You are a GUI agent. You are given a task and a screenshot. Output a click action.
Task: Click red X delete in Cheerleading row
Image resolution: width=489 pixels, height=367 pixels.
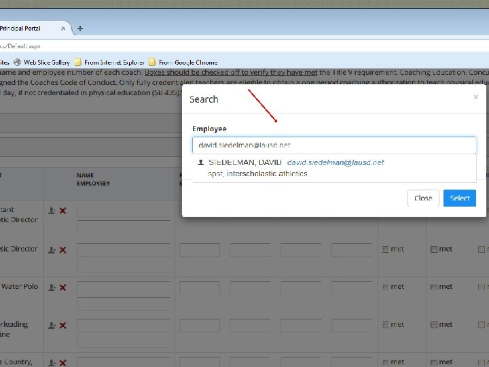point(62,326)
